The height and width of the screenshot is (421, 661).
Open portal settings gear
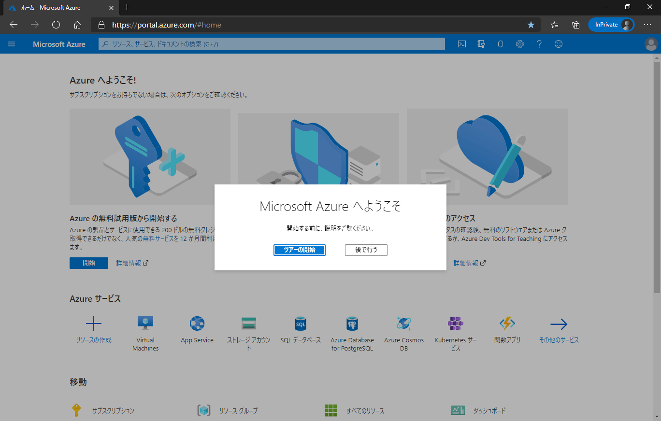pos(520,44)
